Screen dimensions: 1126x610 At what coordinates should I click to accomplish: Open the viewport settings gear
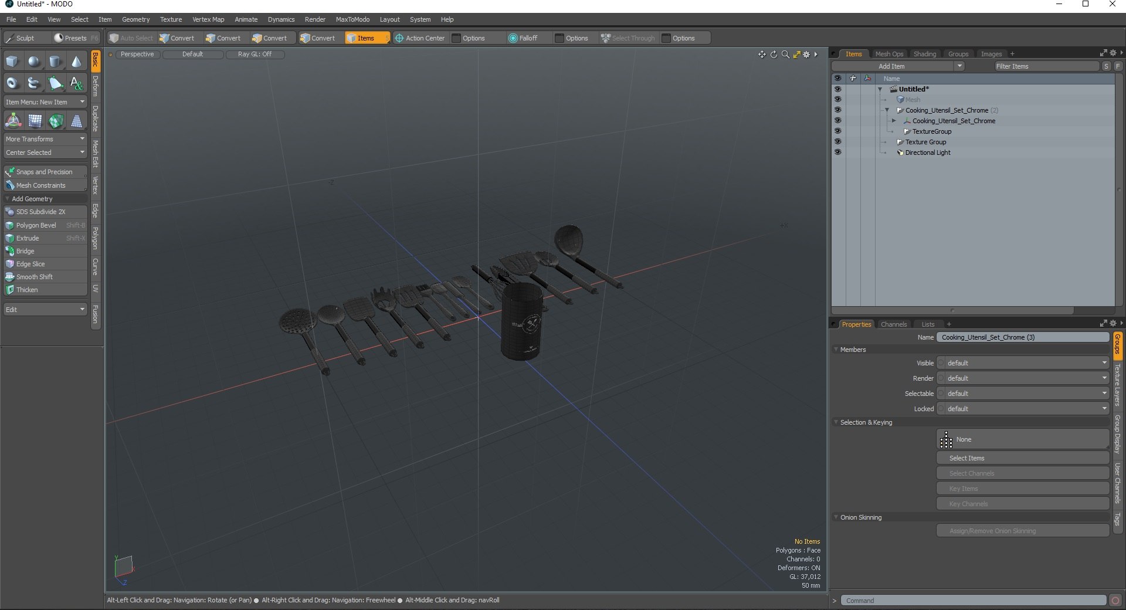(x=806, y=55)
